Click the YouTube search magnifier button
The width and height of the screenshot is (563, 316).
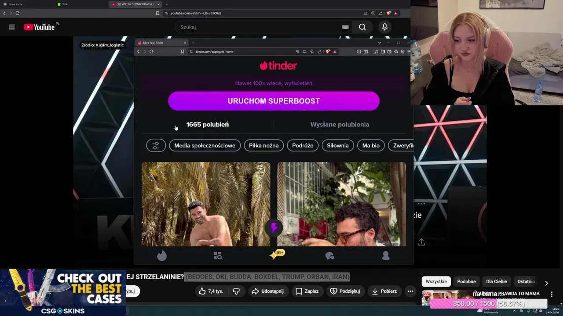pyautogui.click(x=362, y=27)
